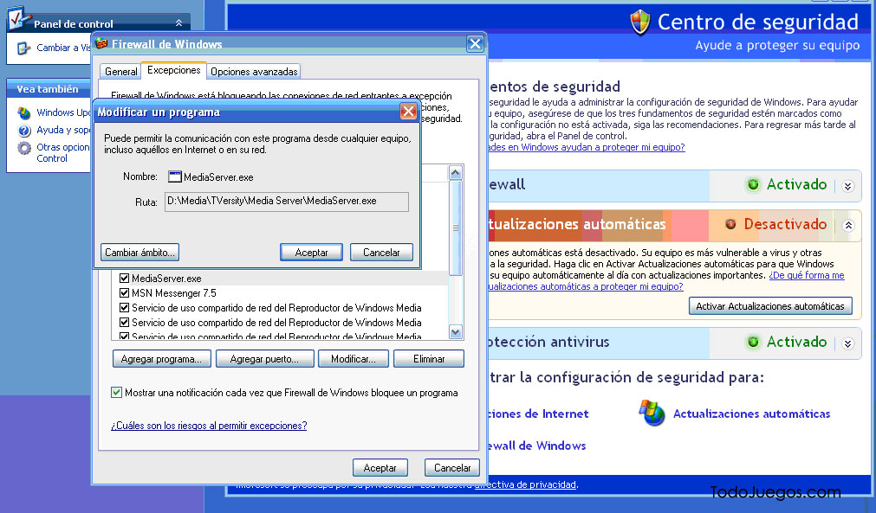Click the Agregar puerto button
876x513 pixels.
(265, 359)
